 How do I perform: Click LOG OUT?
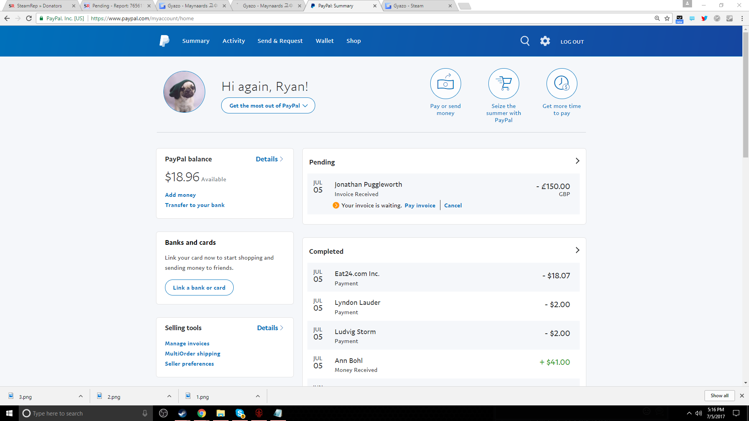(572, 42)
